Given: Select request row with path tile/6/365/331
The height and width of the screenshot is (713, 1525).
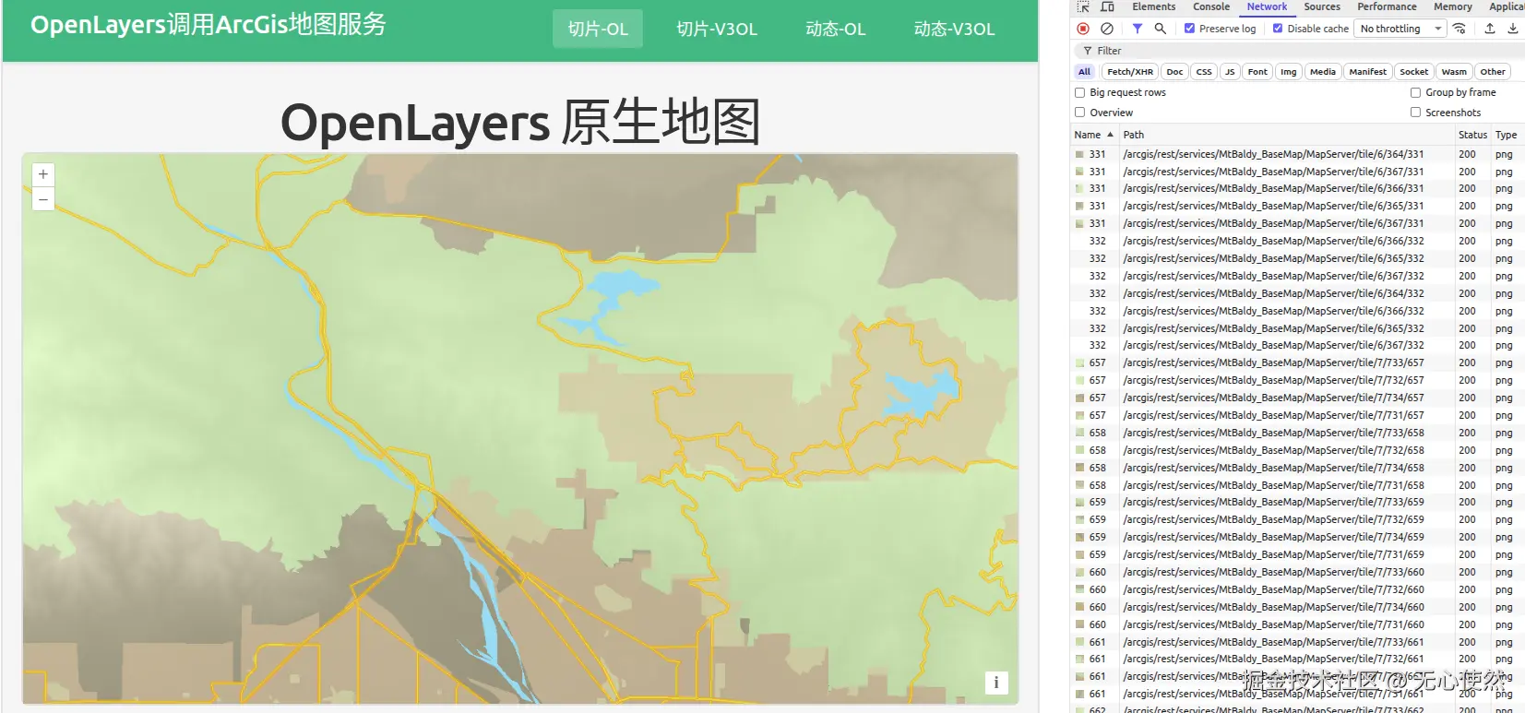Looking at the screenshot, I should 1297,206.
